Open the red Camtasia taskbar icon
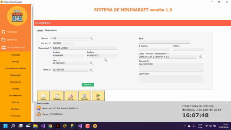231x130 pixels. (87, 126)
